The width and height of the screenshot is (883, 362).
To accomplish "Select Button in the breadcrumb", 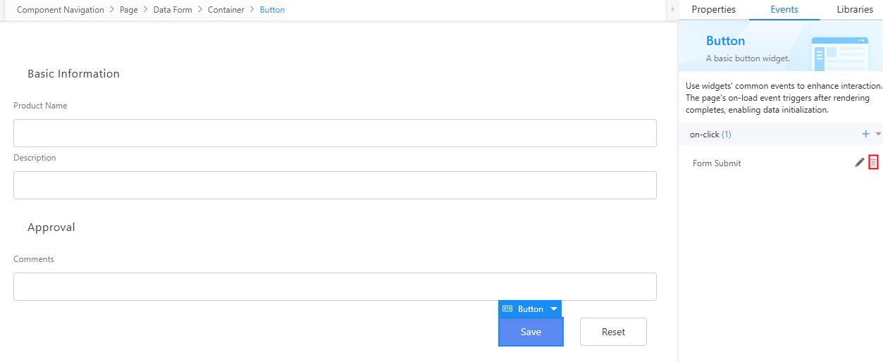I will [272, 10].
